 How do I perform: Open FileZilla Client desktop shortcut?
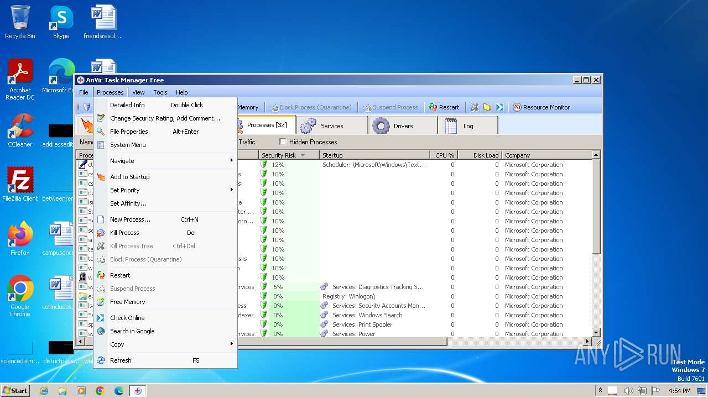tap(20, 185)
